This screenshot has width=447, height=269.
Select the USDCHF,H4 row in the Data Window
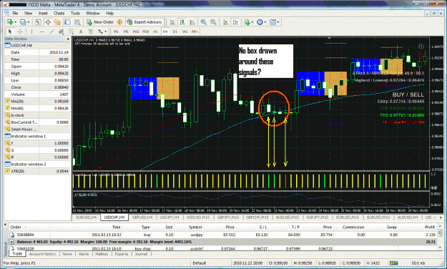[x=37, y=45]
